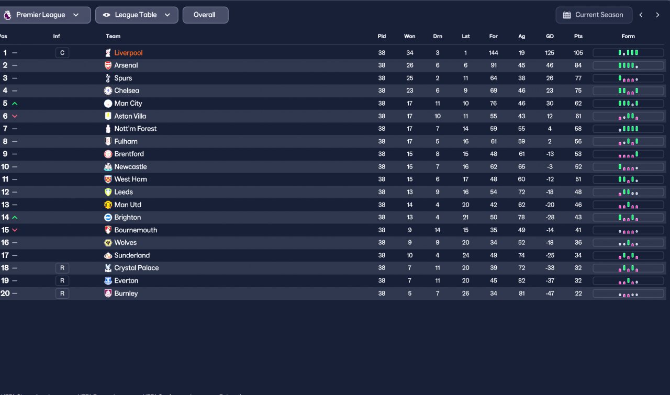This screenshot has height=395, width=670.
Task: Go to the previous season arrow
Action: [x=641, y=15]
